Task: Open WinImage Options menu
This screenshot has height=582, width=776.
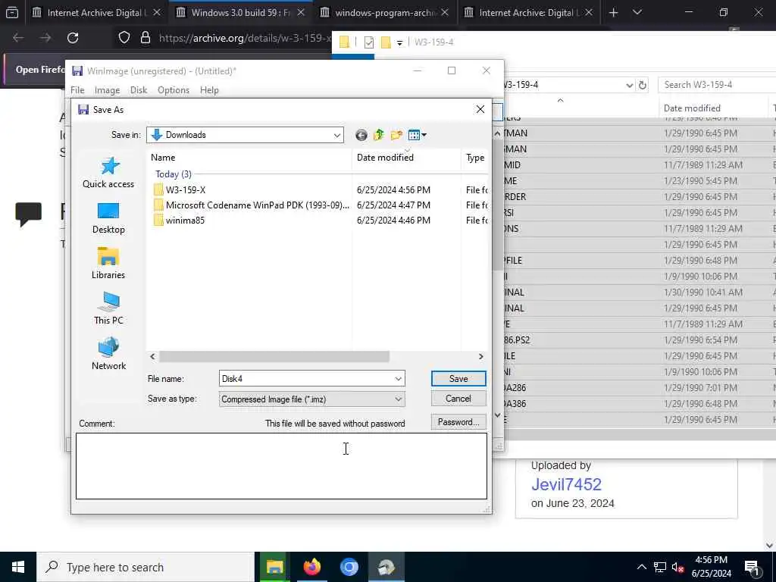Action: coord(174,90)
